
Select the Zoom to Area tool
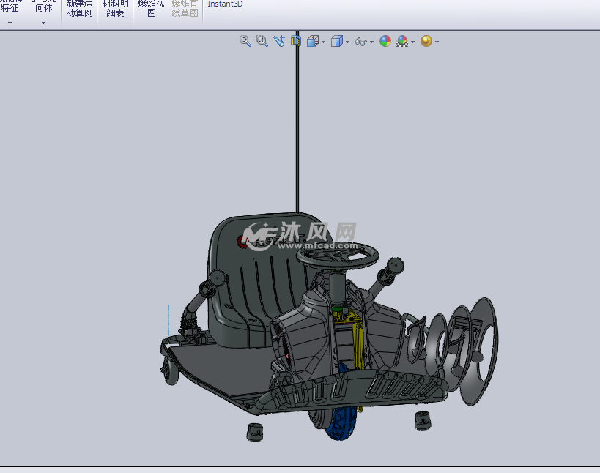tap(262, 41)
